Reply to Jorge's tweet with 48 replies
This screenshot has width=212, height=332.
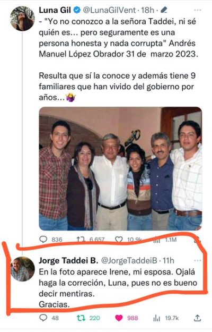click(x=43, y=318)
